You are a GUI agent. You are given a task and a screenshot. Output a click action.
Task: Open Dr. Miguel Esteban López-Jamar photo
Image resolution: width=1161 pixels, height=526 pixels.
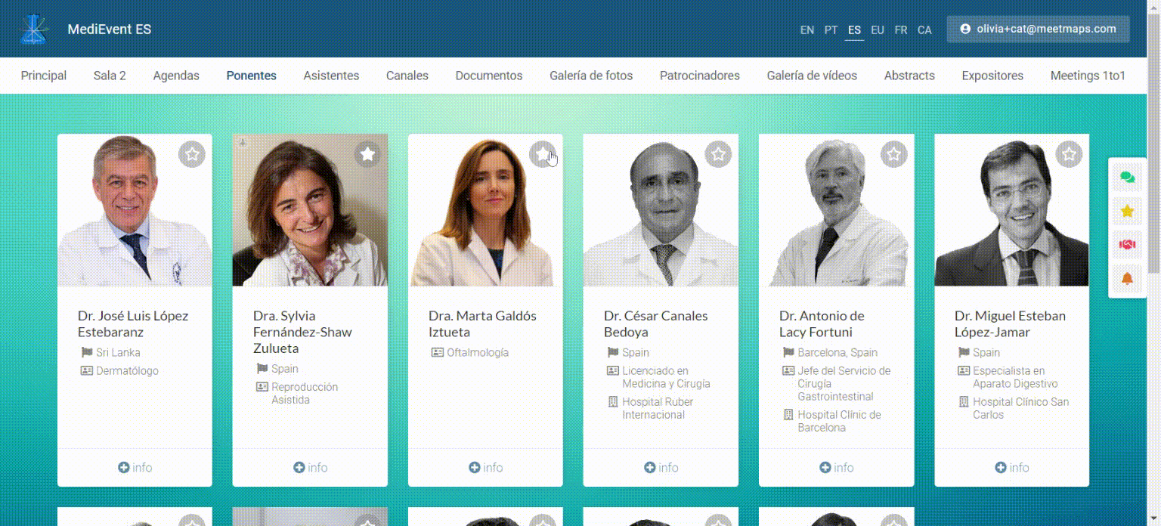pyautogui.click(x=1011, y=211)
